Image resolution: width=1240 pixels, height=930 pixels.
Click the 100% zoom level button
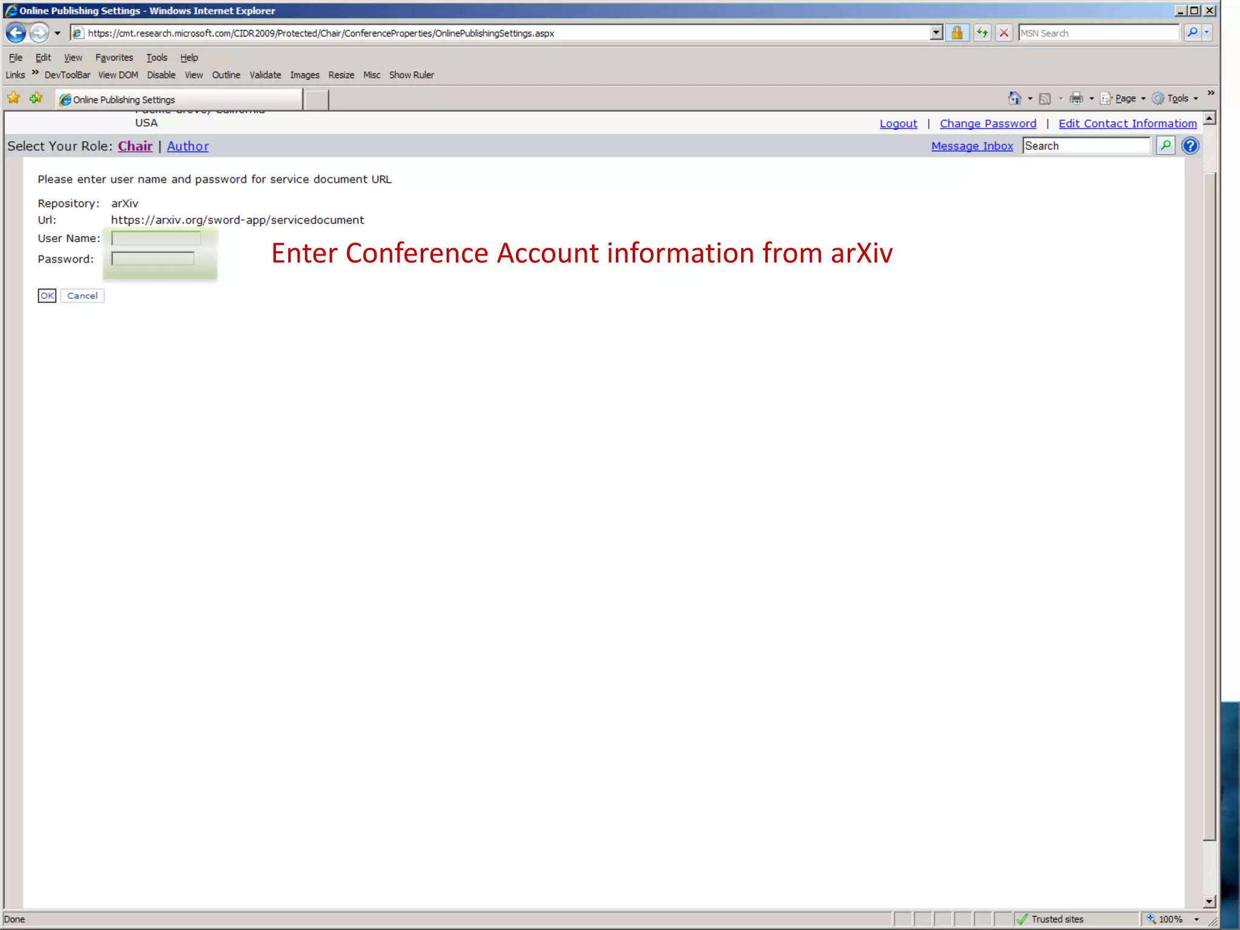(x=1166, y=919)
